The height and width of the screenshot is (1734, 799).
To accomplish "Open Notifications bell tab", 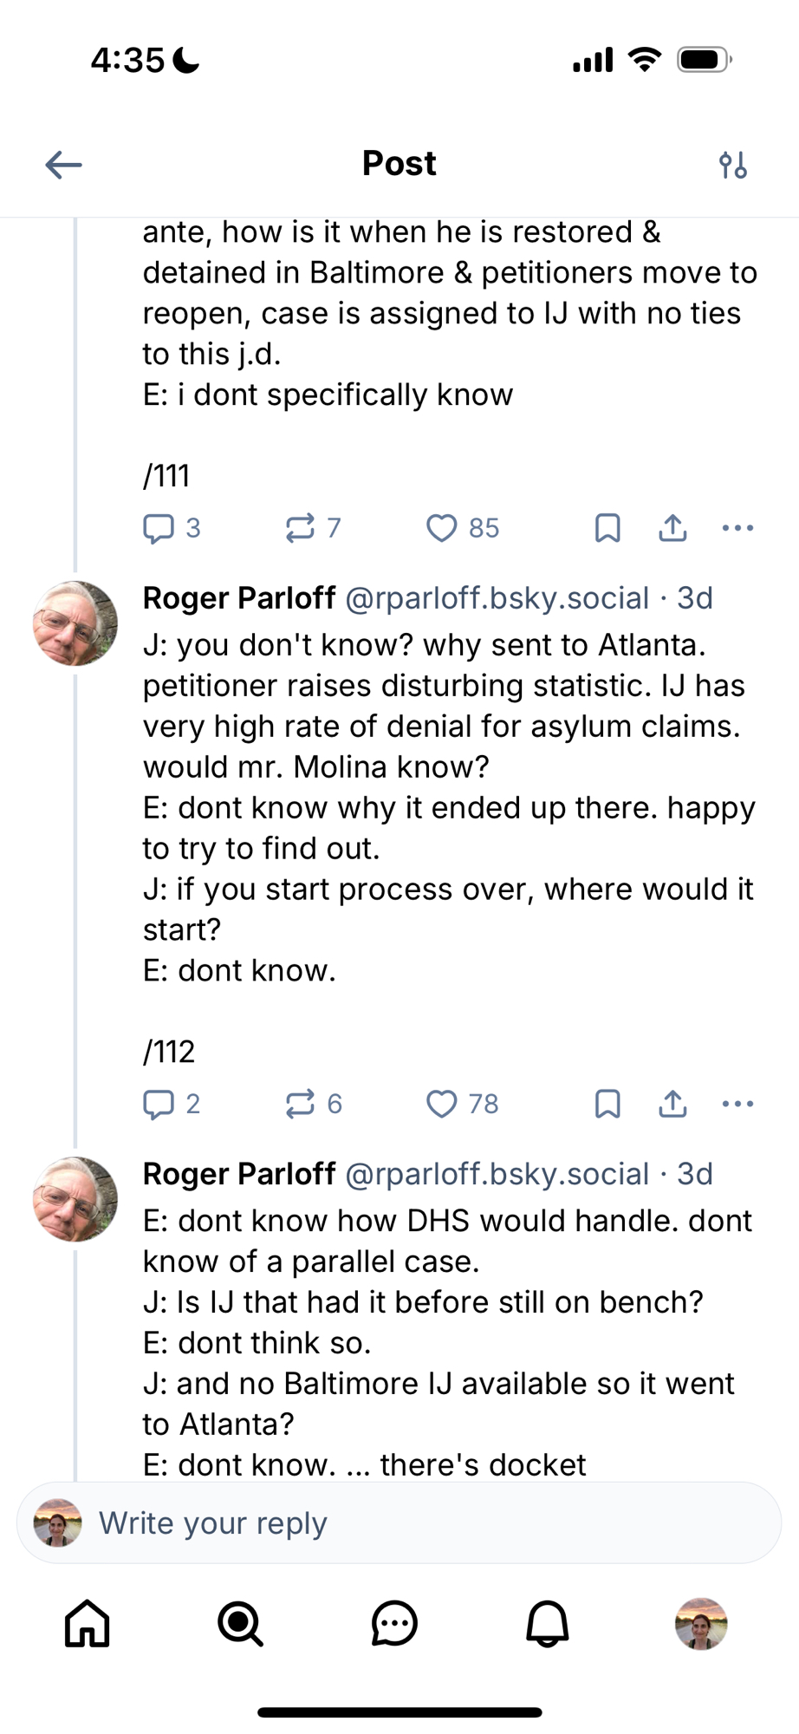I will 548,1623.
